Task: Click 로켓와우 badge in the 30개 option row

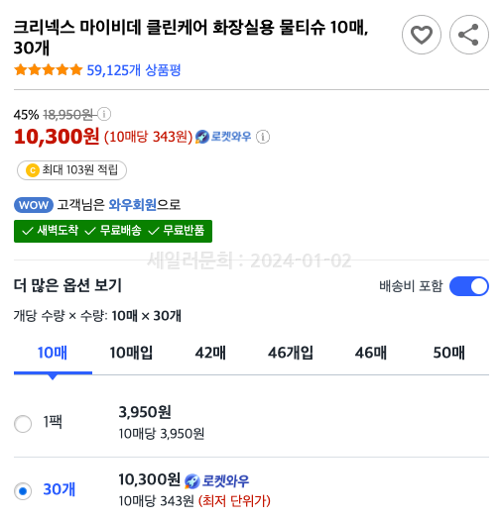Action: pos(216,480)
